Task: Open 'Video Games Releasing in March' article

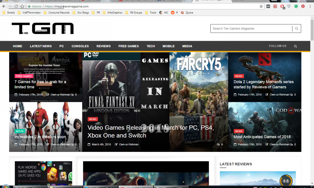Action: click(x=151, y=132)
